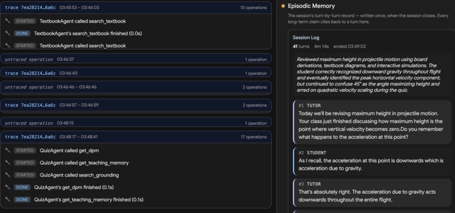Viewport: 455px width, 213px height.
Task: Click the orange dot beside Episodic Memory heading
Action: coord(283,6)
